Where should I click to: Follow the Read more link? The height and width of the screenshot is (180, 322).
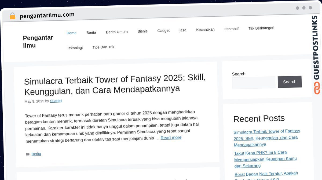[x=171, y=138]
